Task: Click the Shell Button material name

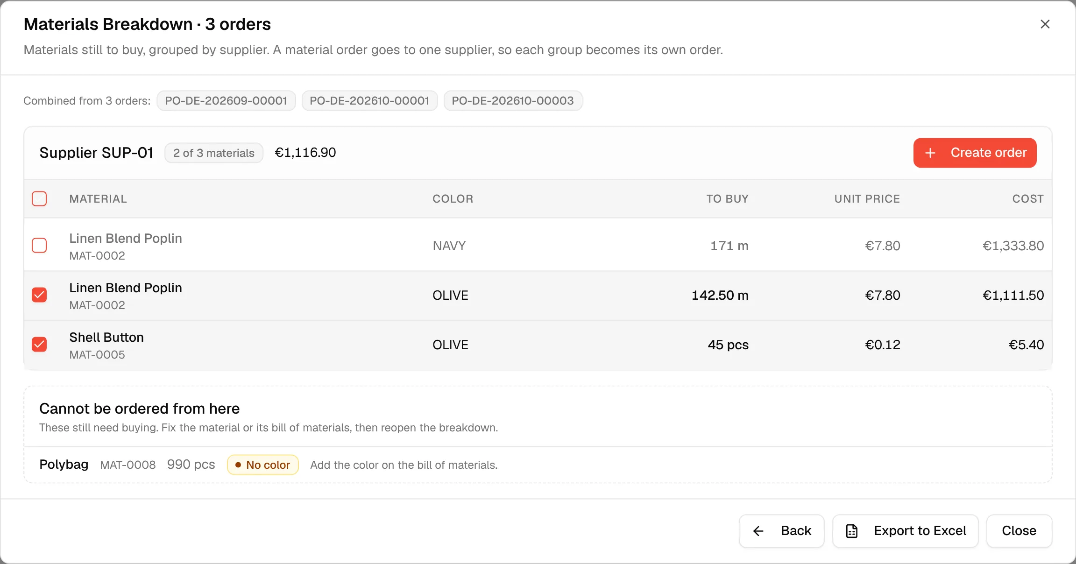Action: coord(106,337)
